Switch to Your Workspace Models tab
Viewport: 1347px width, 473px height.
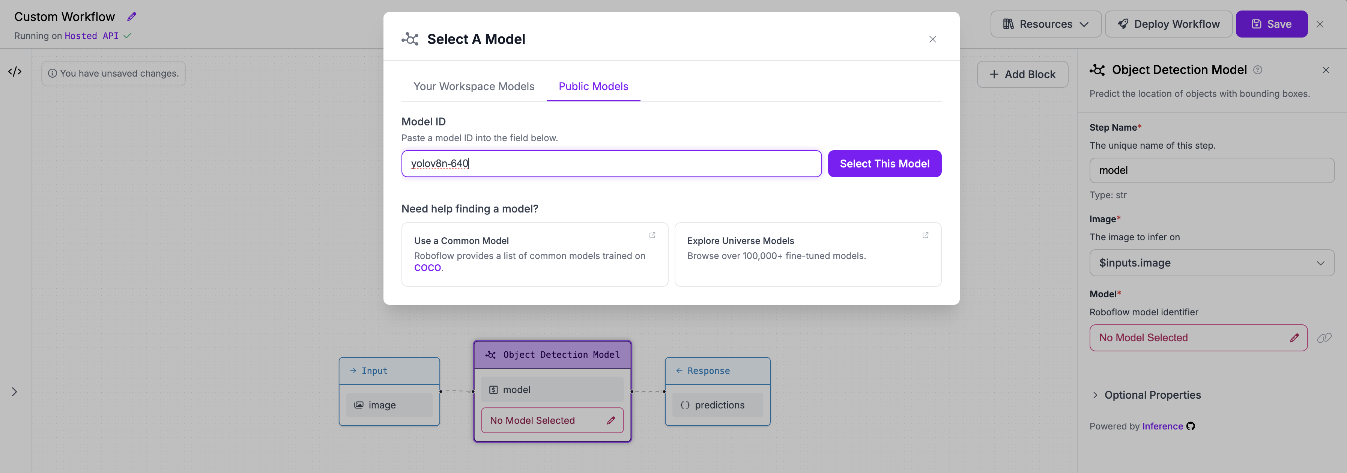[x=474, y=86]
